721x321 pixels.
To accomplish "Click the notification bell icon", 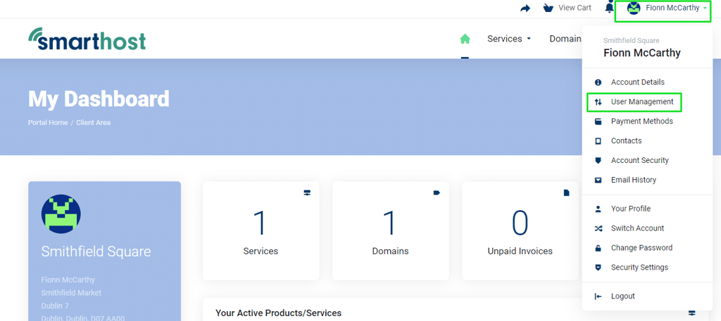I will pyautogui.click(x=609, y=8).
